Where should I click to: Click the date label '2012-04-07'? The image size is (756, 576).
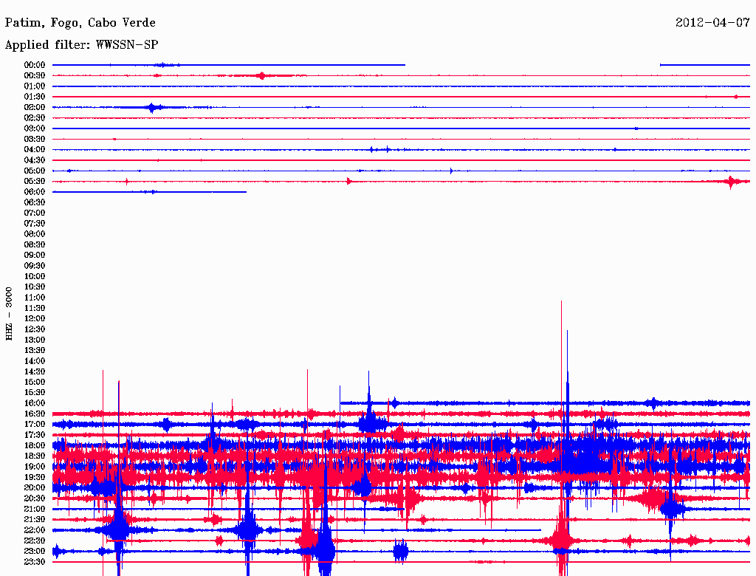712,23
